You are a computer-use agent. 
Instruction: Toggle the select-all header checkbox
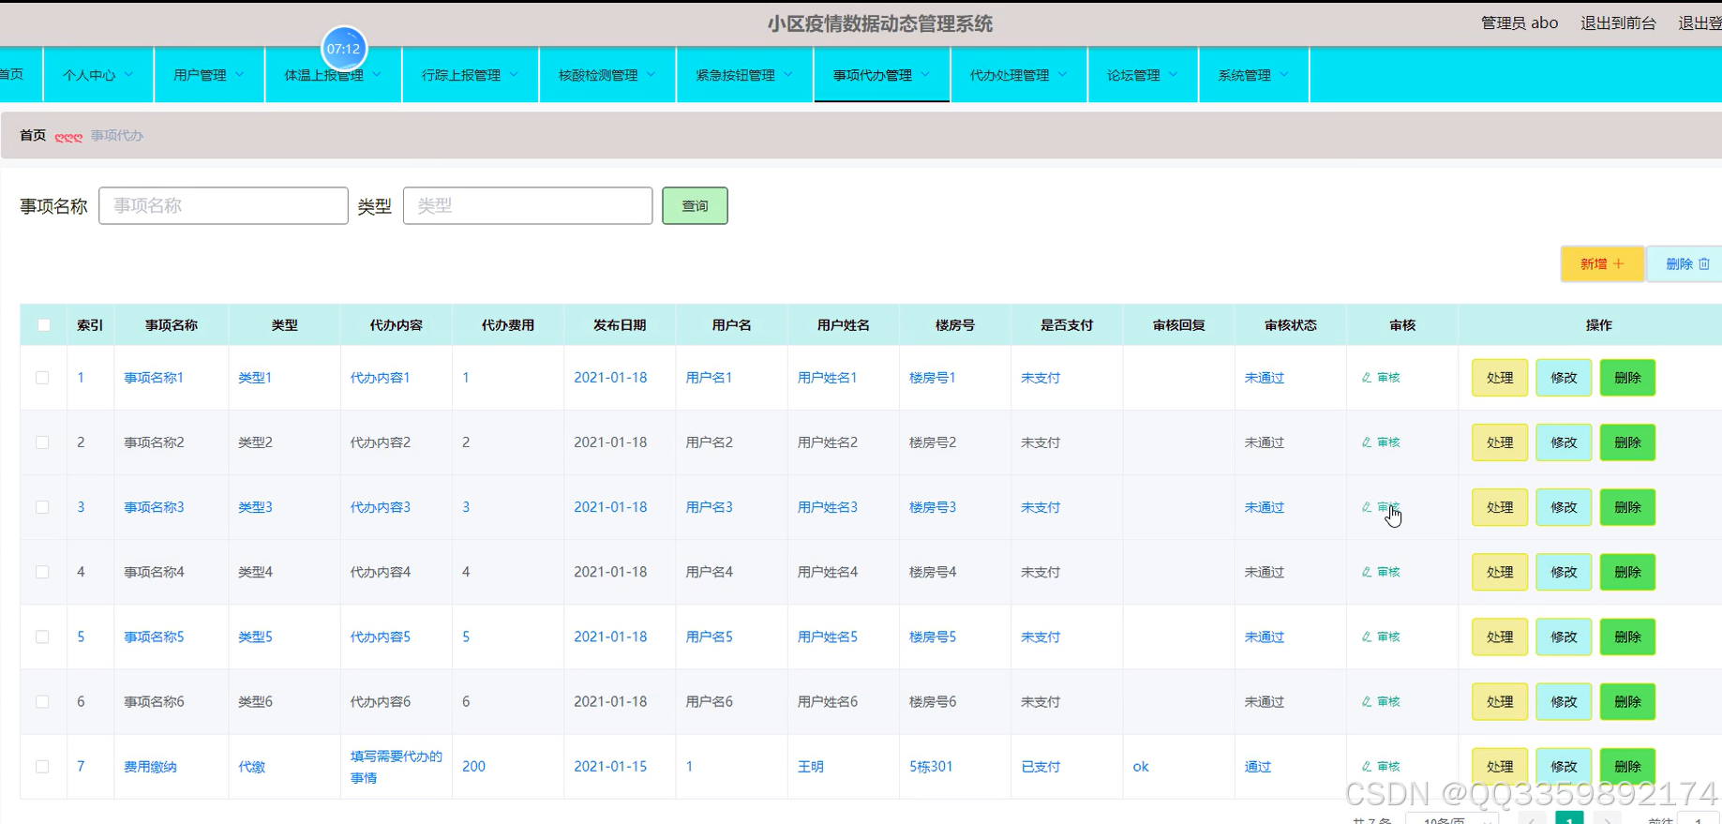44,325
